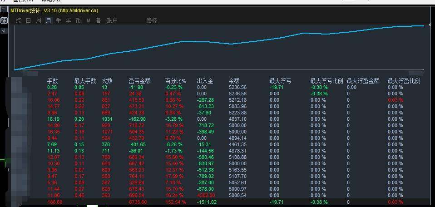
Task: Open the 币 currency tab
Action: coord(78,20)
